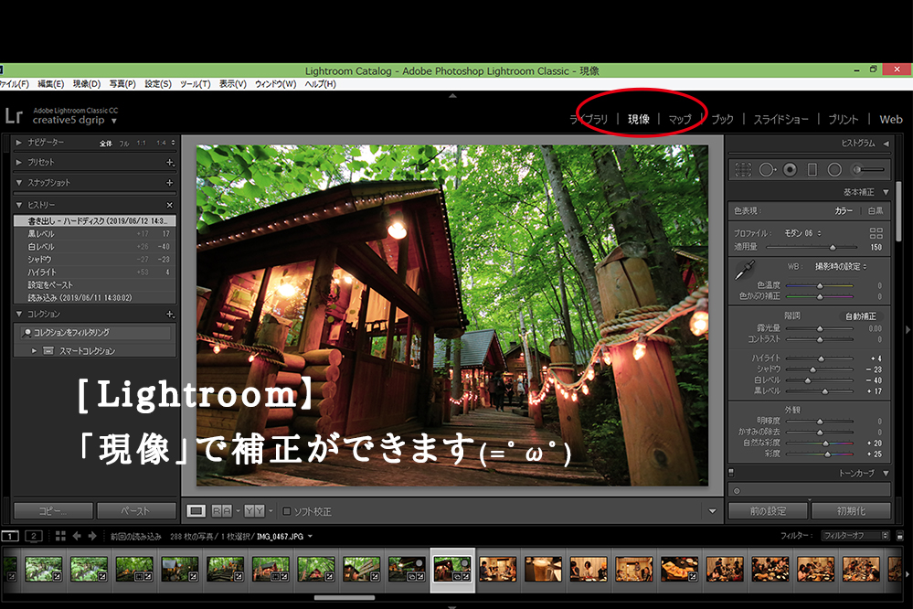This screenshot has width=913, height=609.
Task: Open the profile browser grid icon
Action: tap(876, 233)
